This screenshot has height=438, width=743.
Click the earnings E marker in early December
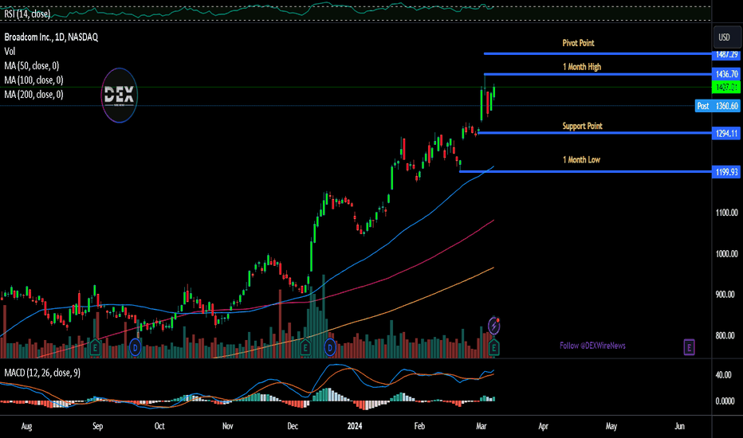(x=305, y=348)
